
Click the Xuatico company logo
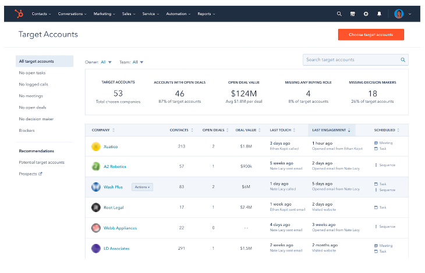pos(95,146)
